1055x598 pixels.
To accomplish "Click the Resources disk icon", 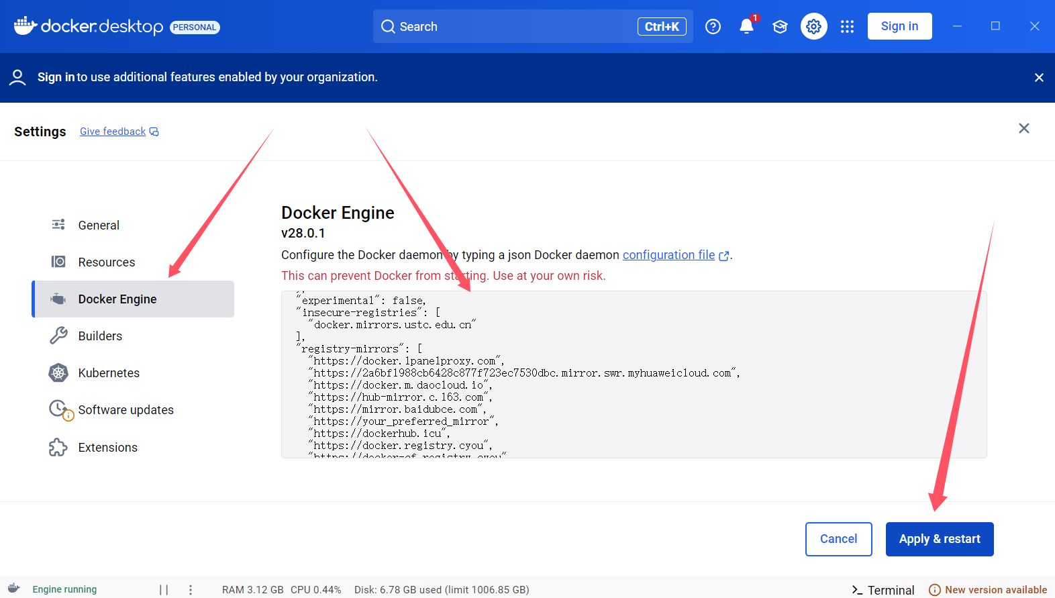I will pos(58,262).
